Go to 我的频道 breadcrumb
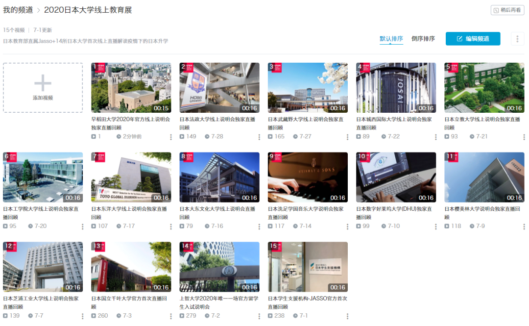Viewport: 529px width, 326px height. 18,10
